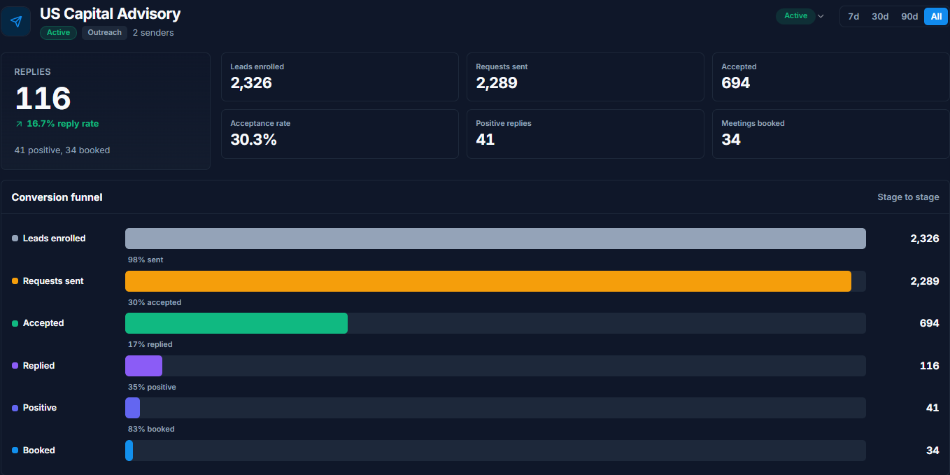Click the Stage to stage label
Screen dimensions: 950x475
pyautogui.click(x=908, y=197)
